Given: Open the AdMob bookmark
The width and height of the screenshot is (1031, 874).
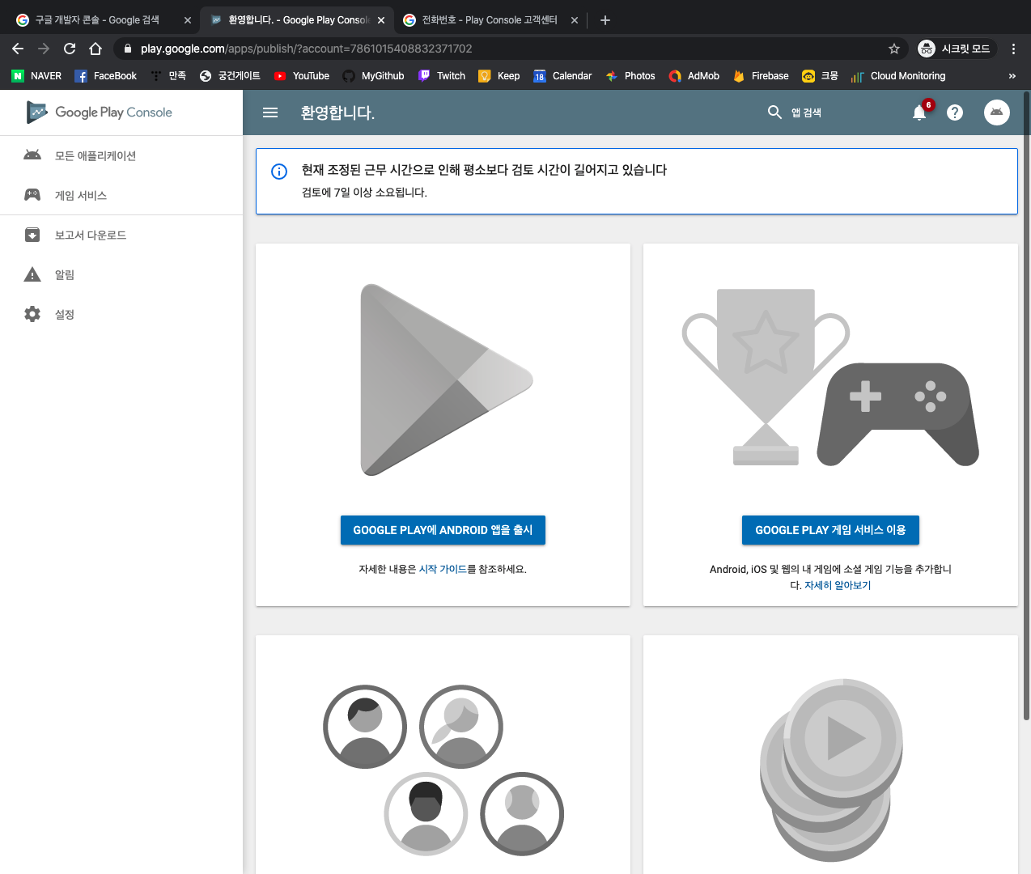Looking at the screenshot, I should [x=694, y=76].
